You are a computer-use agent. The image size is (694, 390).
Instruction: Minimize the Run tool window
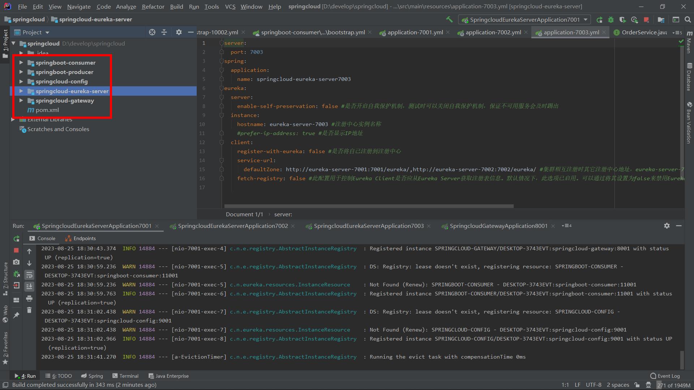coord(679,226)
